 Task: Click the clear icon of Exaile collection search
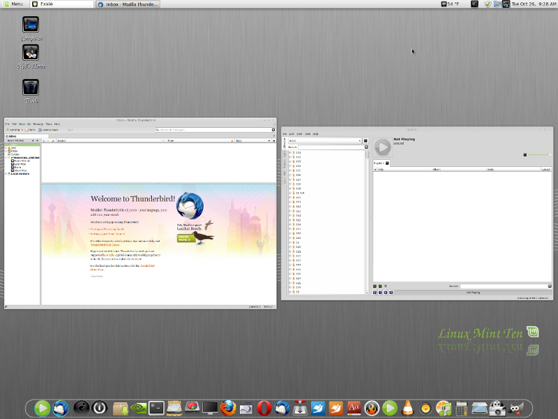pos(366,147)
